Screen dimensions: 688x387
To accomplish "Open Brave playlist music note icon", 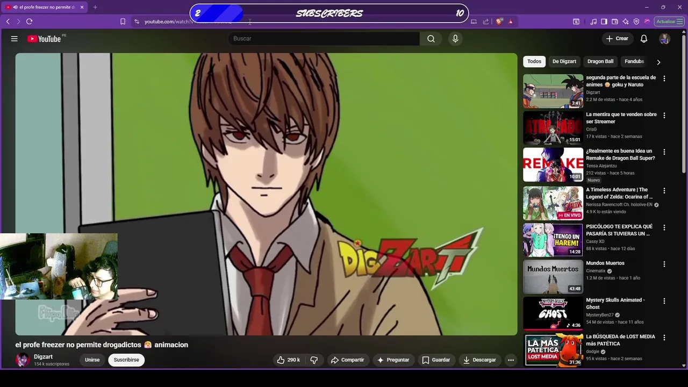I will [x=593, y=21].
